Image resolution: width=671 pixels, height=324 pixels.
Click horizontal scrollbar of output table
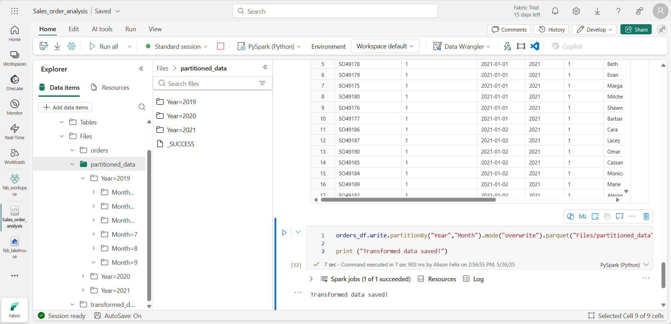click(408, 200)
